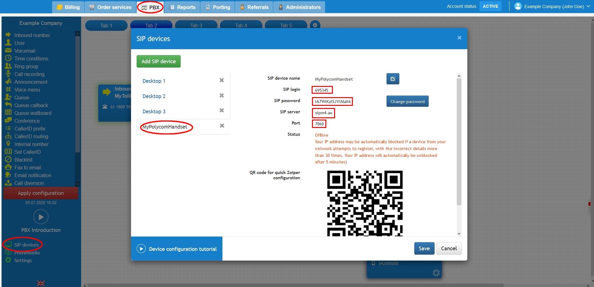This screenshot has height=287, width=594.
Task: Click the edit SIP device name icon
Action: coord(392,79)
